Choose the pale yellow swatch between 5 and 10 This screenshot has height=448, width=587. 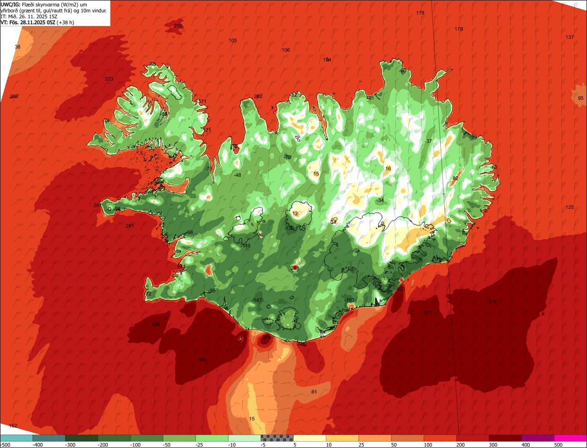point(310,438)
